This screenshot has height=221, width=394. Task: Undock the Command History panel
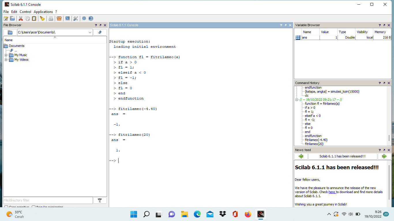[x=384, y=83]
